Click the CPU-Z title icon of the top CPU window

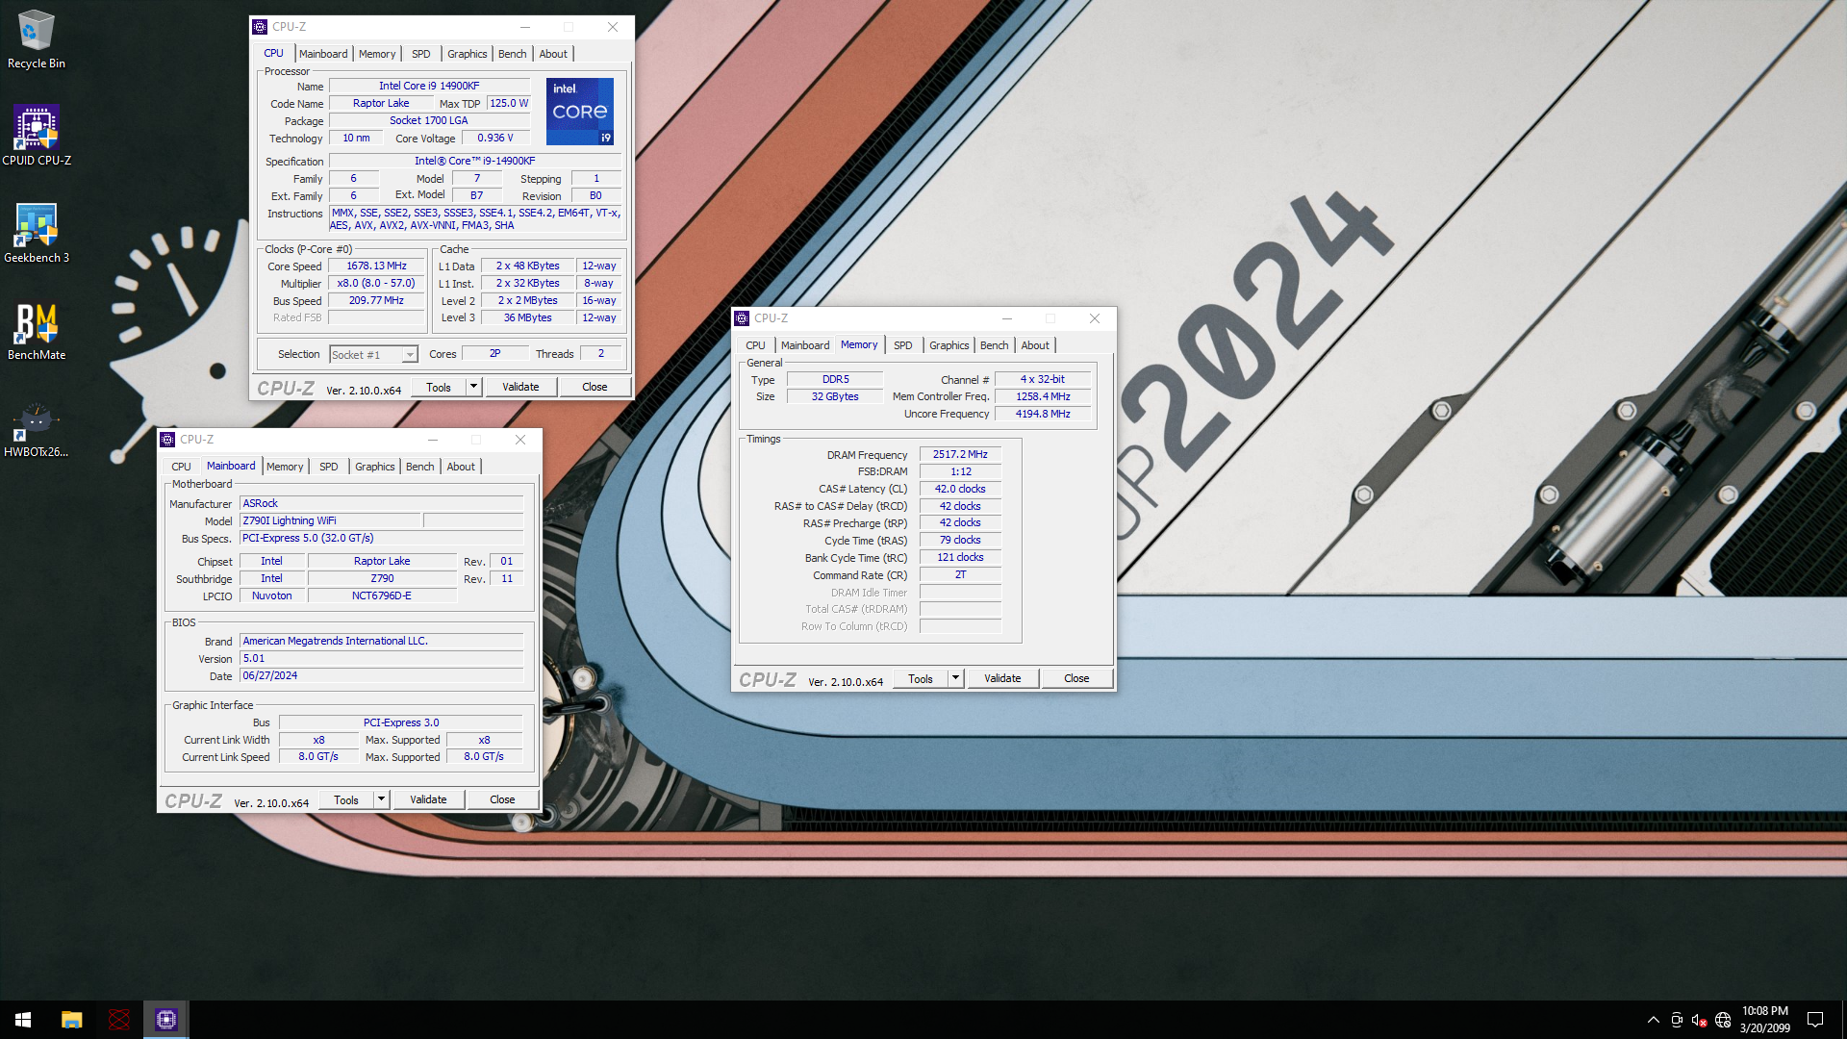tap(260, 27)
